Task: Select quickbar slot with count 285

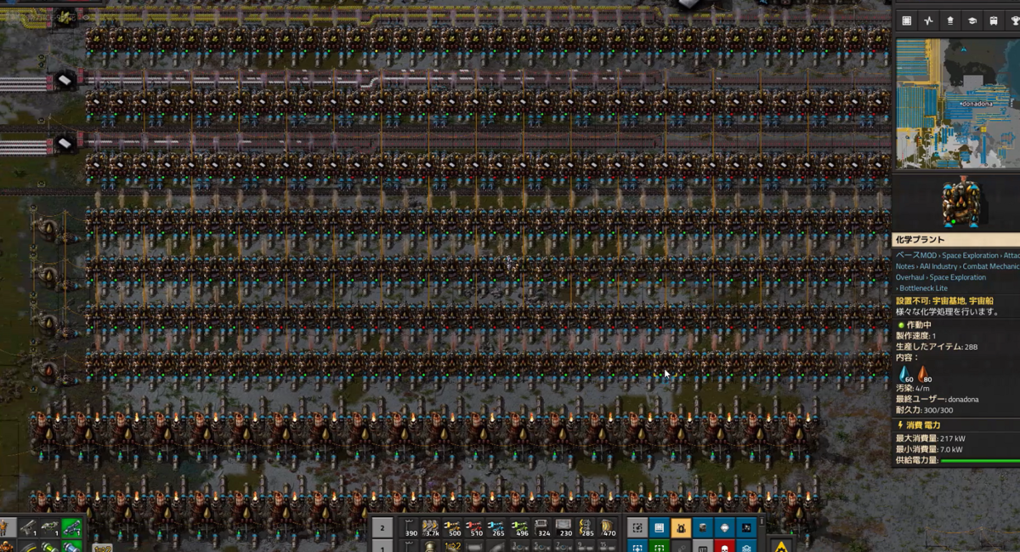Action: tap(587, 527)
